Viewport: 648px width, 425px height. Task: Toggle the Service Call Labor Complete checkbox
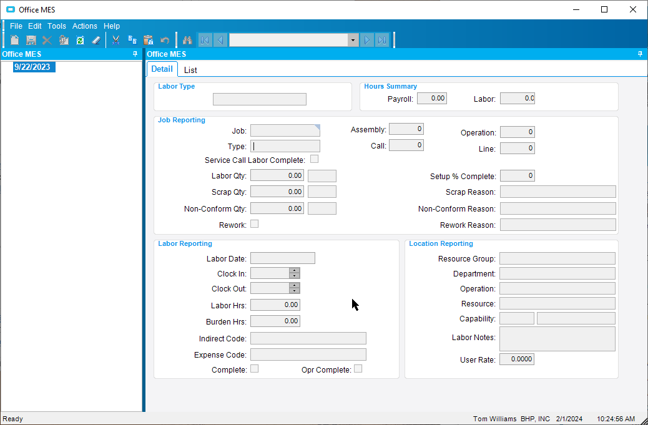(x=315, y=159)
